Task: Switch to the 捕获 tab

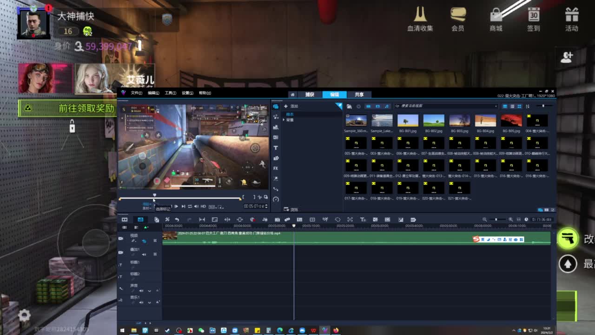Action: pos(310,94)
